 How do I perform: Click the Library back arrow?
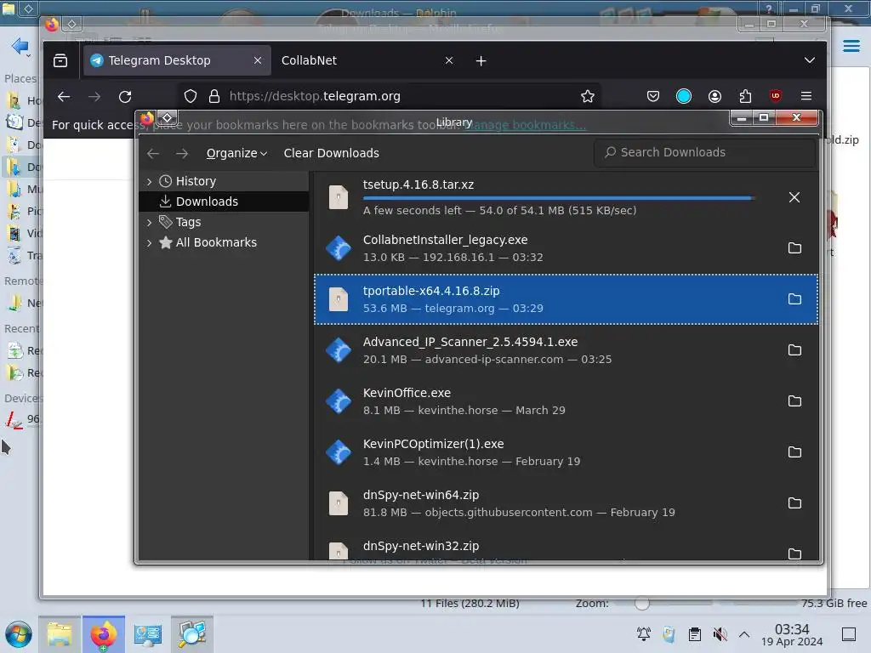point(153,153)
